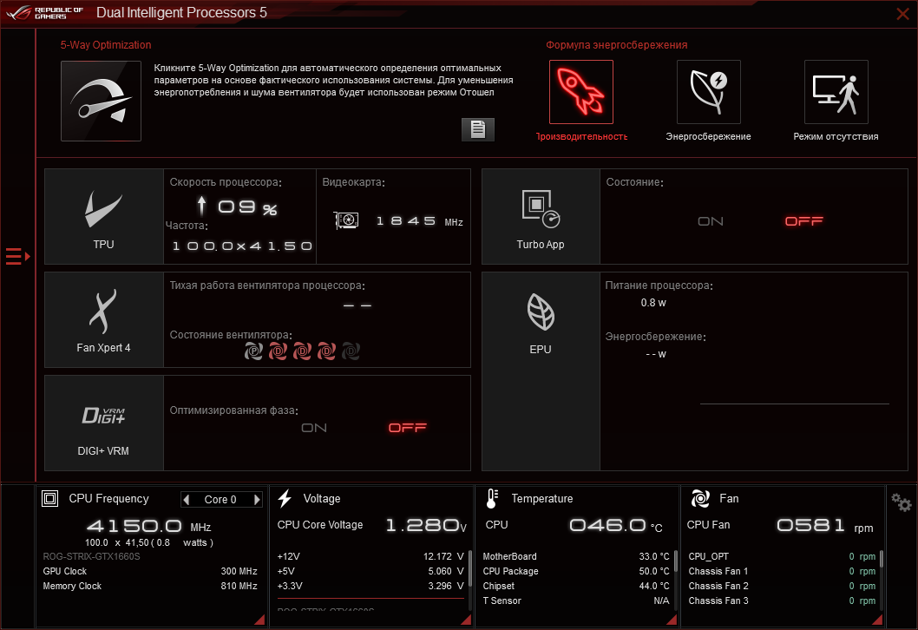
Task: Switch to next CPU core with right arrow
Action: coord(257,500)
